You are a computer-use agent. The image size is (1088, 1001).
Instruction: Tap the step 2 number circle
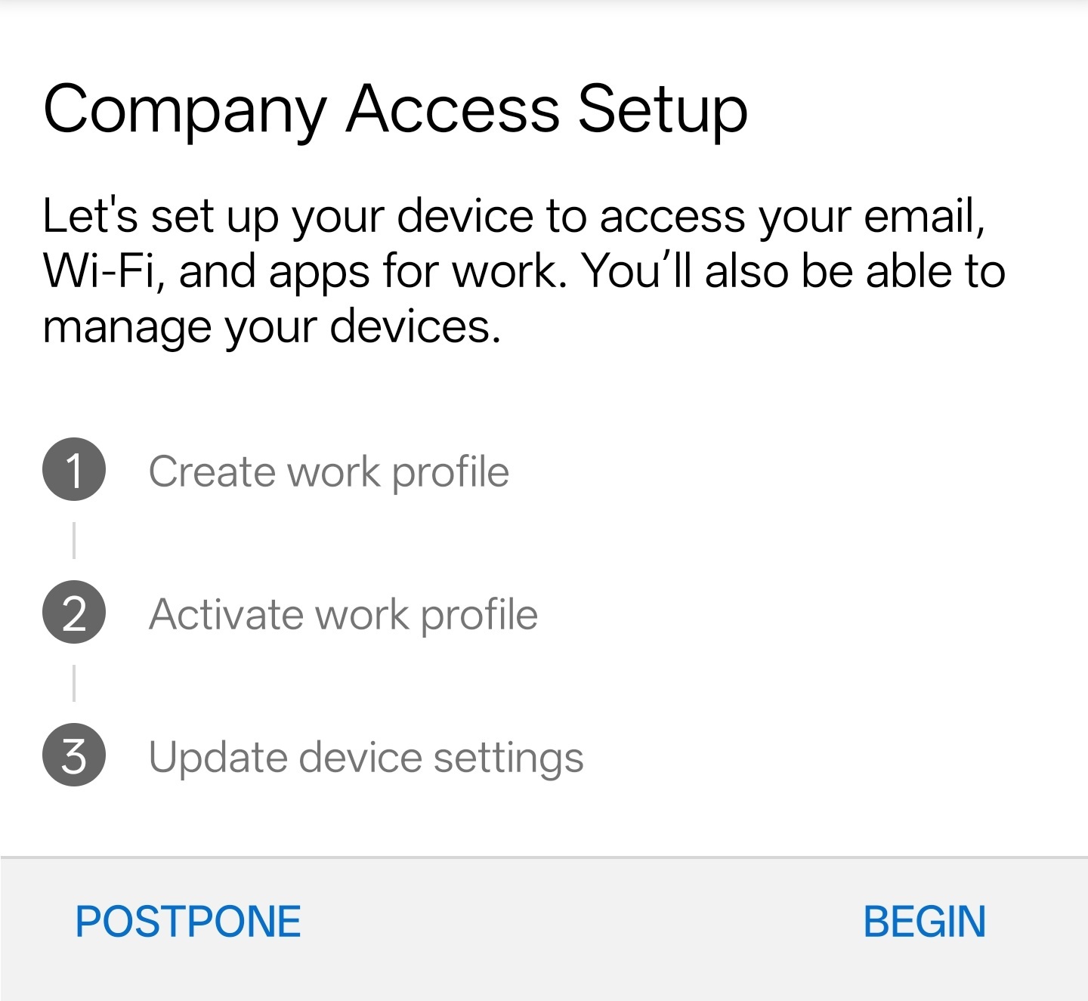[74, 612]
